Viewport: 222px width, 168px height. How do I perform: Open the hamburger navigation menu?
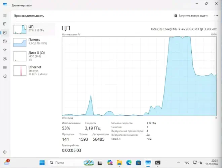coord(5,15)
